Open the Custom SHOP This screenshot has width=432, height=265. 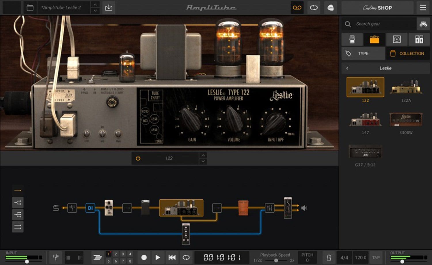[x=377, y=8]
